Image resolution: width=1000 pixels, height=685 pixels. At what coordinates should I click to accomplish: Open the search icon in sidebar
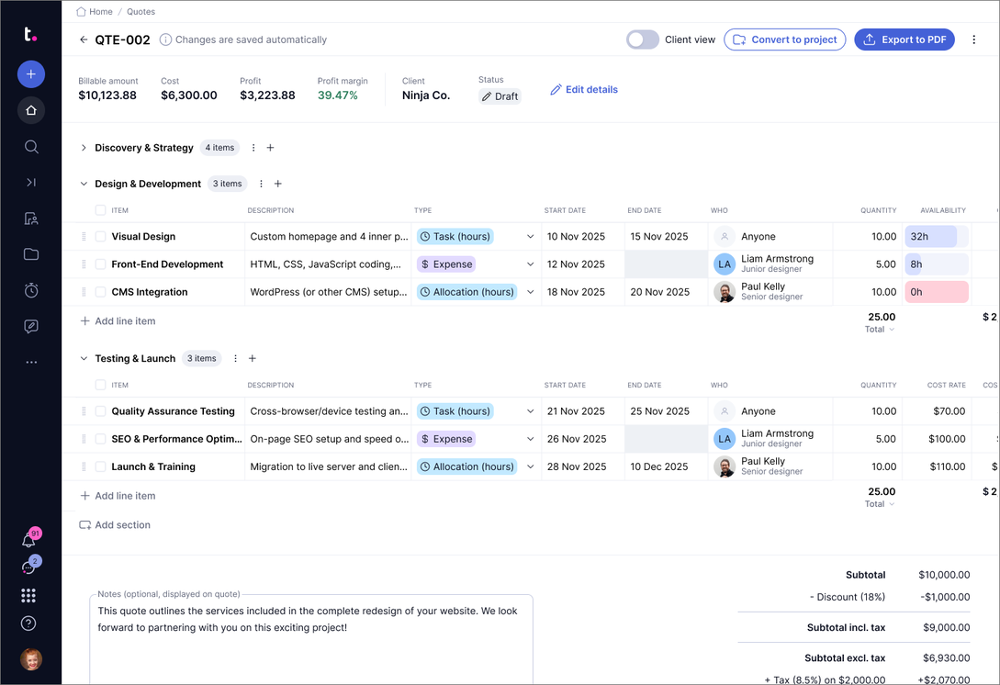click(x=31, y=147)
